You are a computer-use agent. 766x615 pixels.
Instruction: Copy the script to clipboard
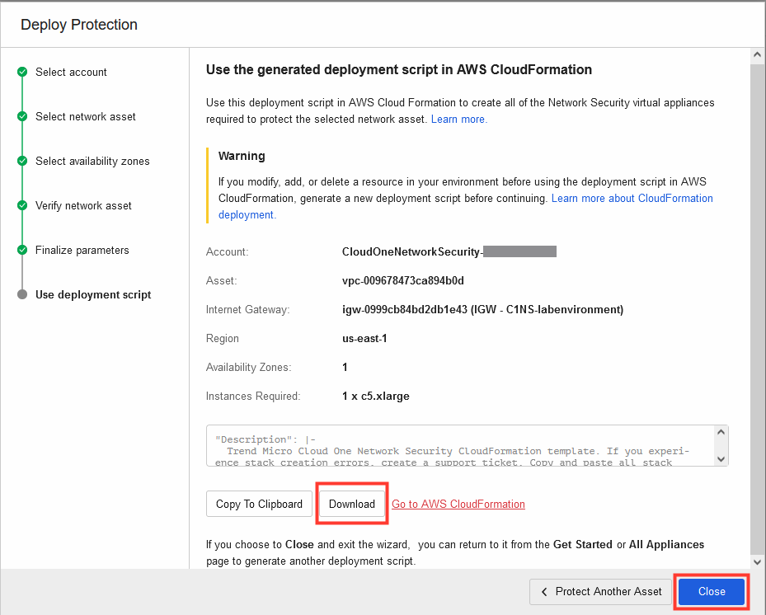259,504
